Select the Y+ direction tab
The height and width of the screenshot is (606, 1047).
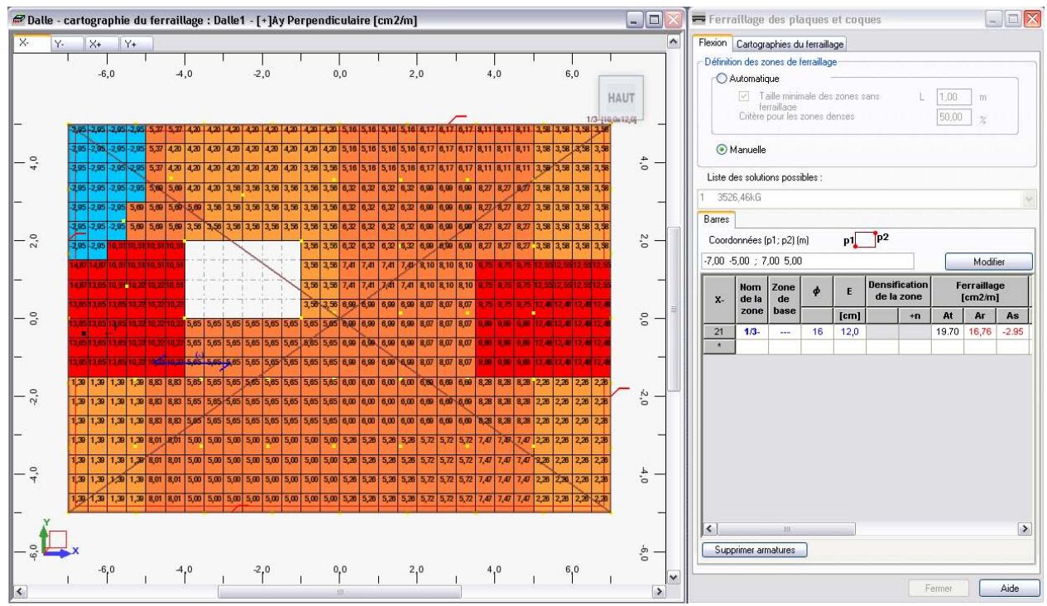pyautogui.click(x=136, y=42)
